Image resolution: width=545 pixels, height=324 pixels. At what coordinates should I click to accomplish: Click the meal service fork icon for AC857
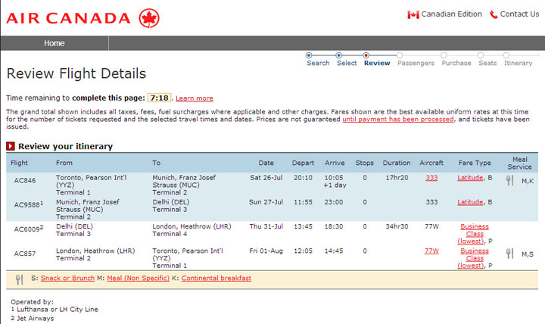click(x=509, y=254)
